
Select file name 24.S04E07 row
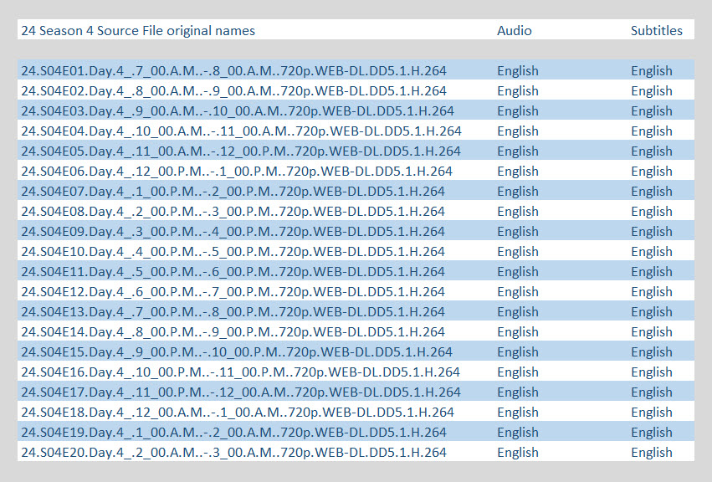tap(233, 192)
